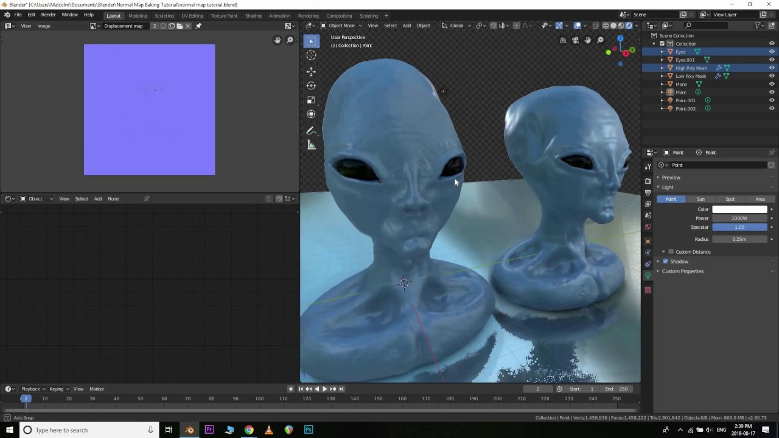
Task: Open the Global transform orientation dropdown
Action: pyautogui.click(x=456, y=26)
